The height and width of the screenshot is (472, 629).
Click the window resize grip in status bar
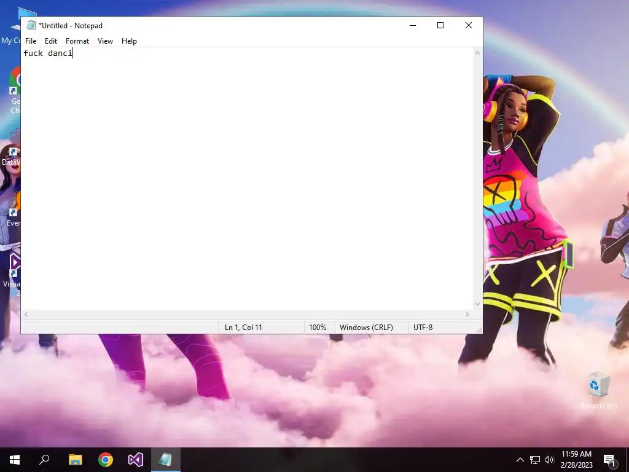479,330
